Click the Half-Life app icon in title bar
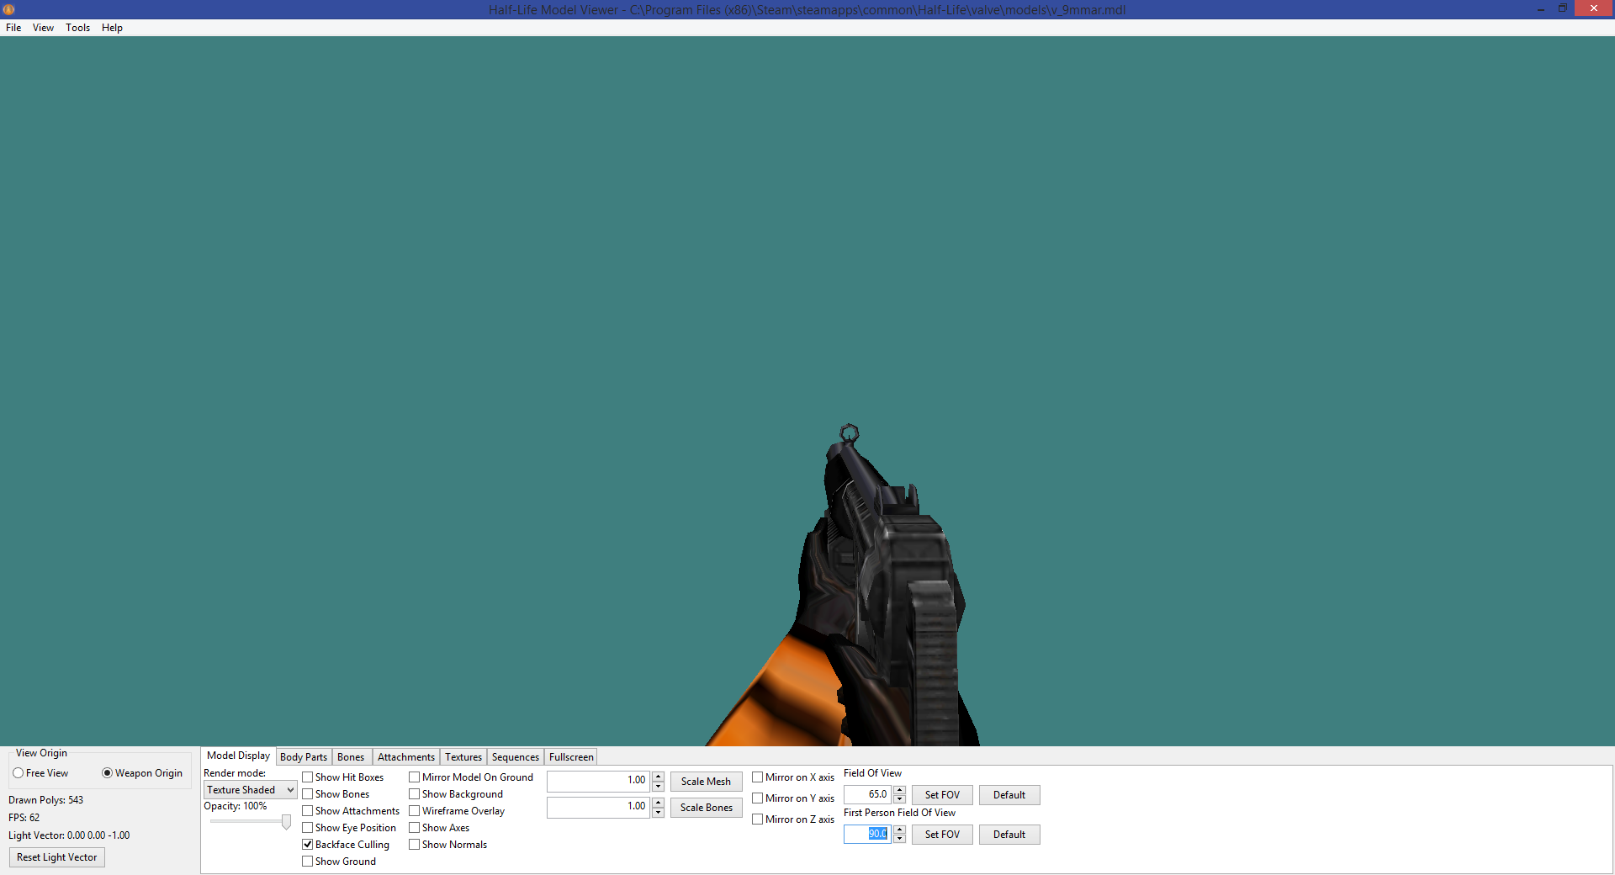The width and height of the screenshot is (1615, 875). (8, 9)
